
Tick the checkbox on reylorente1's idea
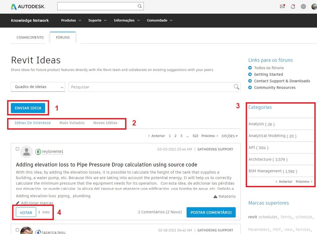17,149
